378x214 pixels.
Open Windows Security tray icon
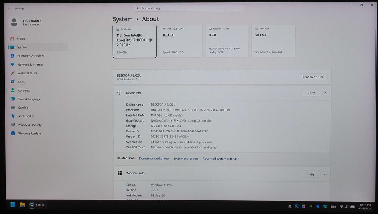click(x=325, y=206)
